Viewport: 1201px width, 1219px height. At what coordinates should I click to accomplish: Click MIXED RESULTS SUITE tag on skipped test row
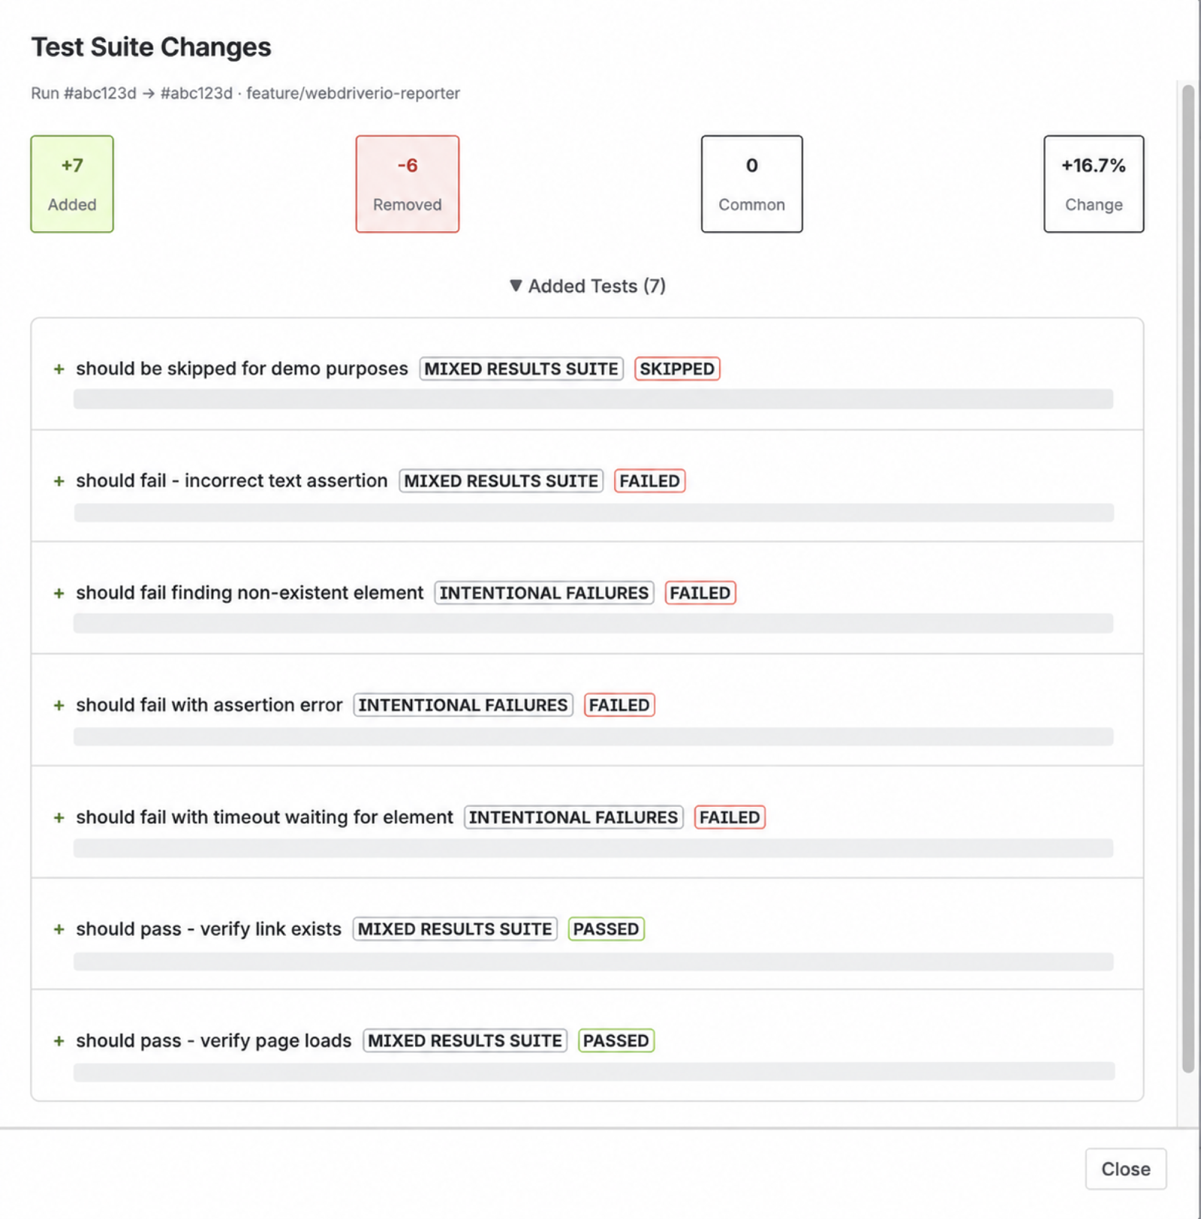point(522,369)
